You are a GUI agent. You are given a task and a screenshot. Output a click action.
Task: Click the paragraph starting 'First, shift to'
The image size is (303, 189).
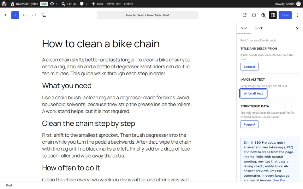[117, 146]
